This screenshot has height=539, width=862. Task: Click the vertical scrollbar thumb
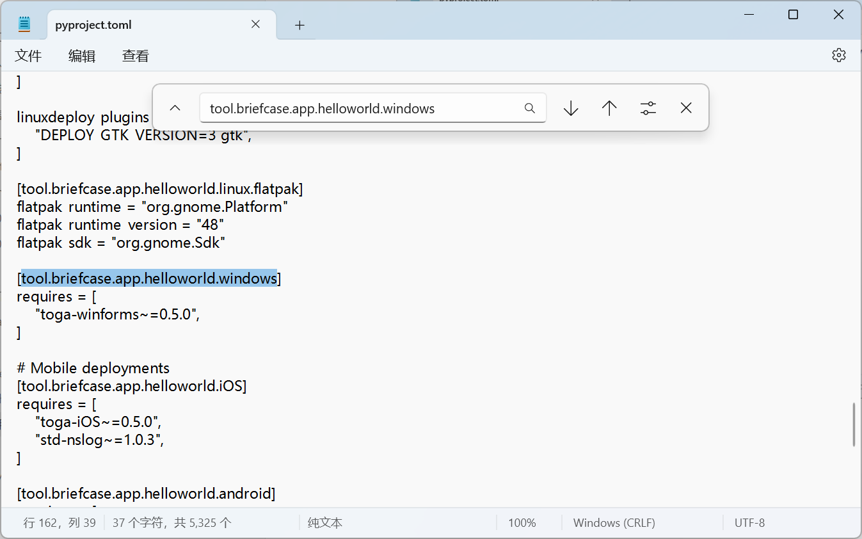(854, 424)
